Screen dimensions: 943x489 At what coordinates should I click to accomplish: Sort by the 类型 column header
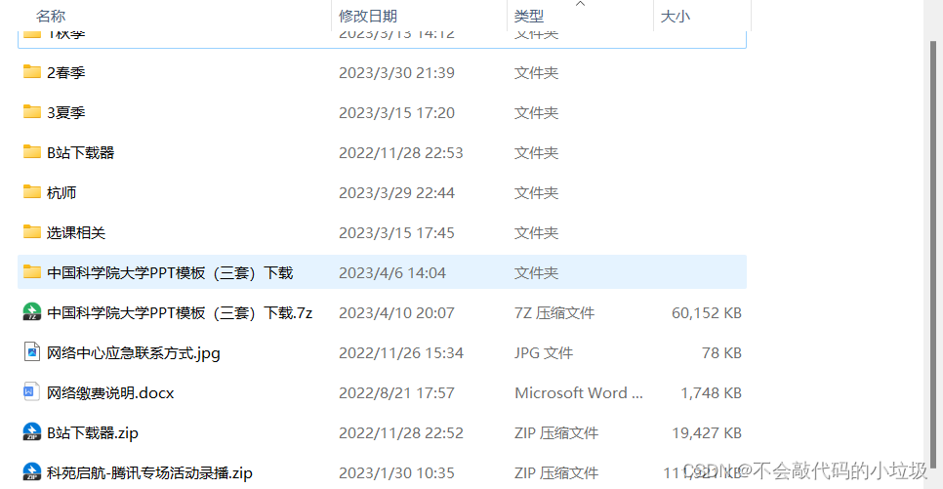click(529, 17)
